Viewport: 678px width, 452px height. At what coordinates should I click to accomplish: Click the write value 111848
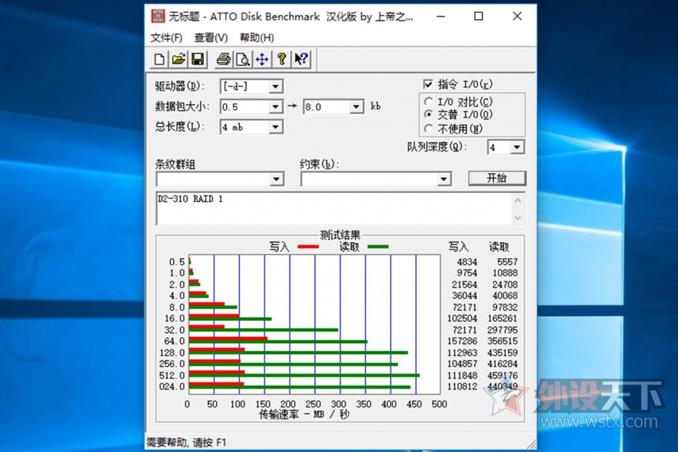point(462,375)
